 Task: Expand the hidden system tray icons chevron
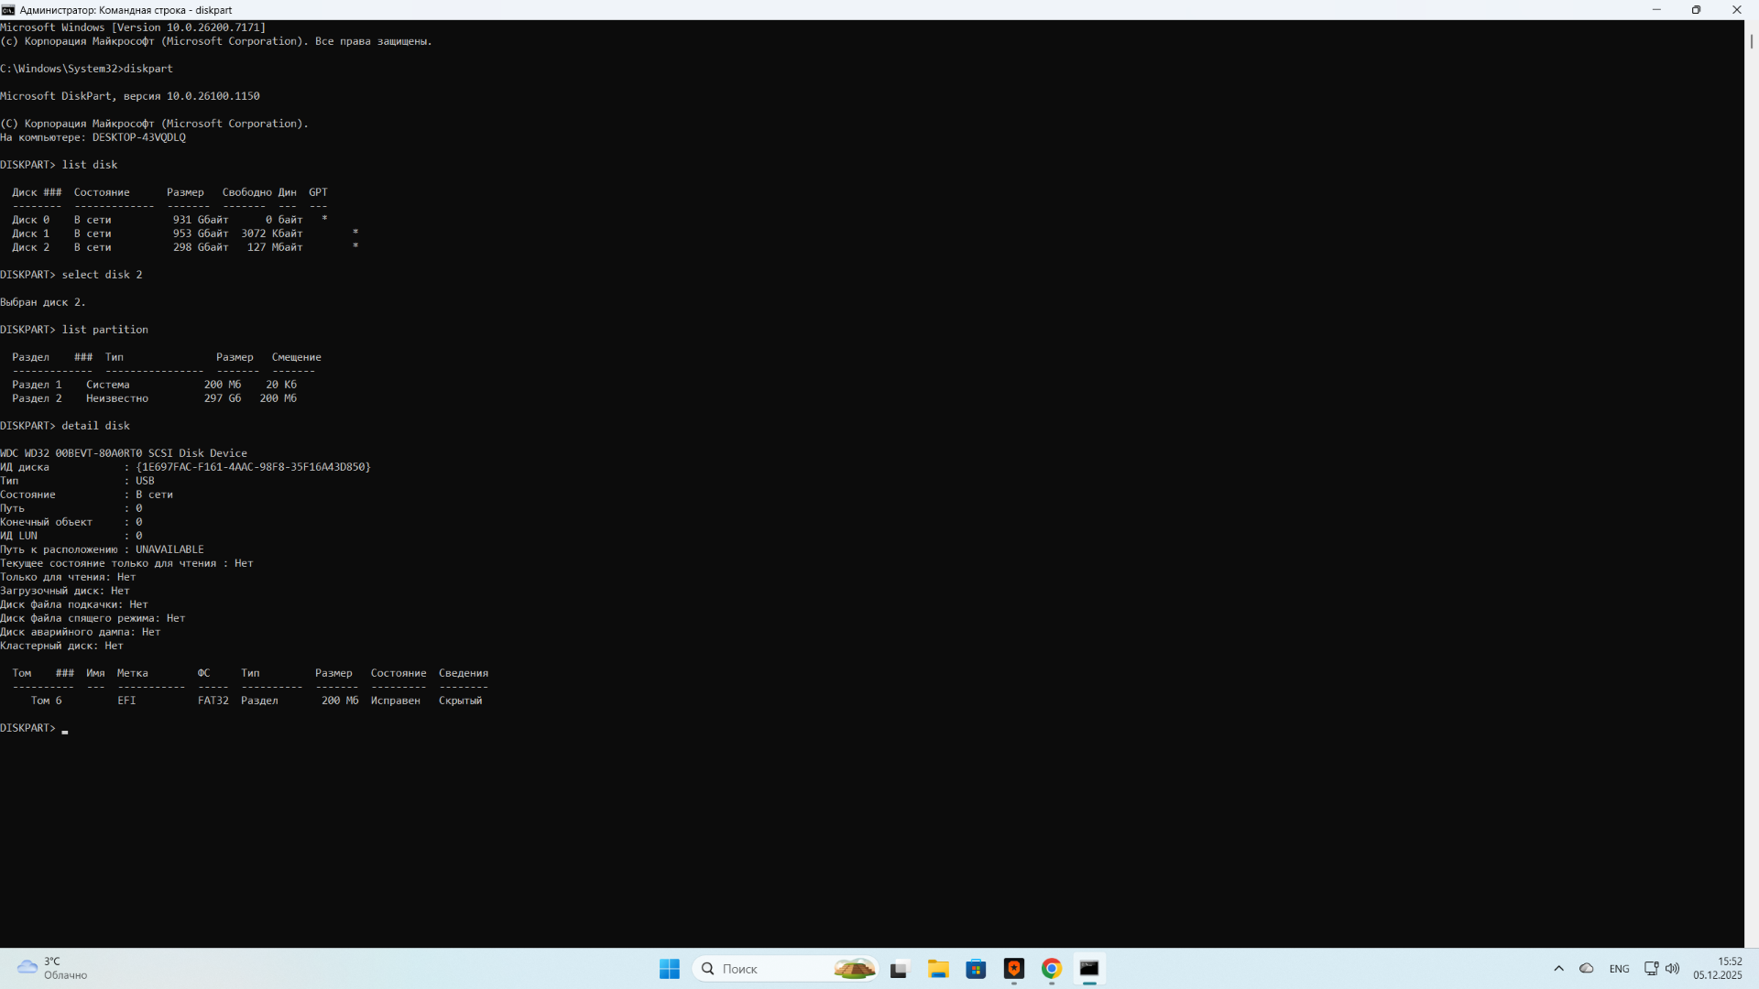click(1558, 969)
